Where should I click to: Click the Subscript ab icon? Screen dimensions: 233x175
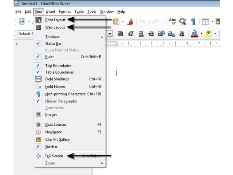click(x=171, y=34)
